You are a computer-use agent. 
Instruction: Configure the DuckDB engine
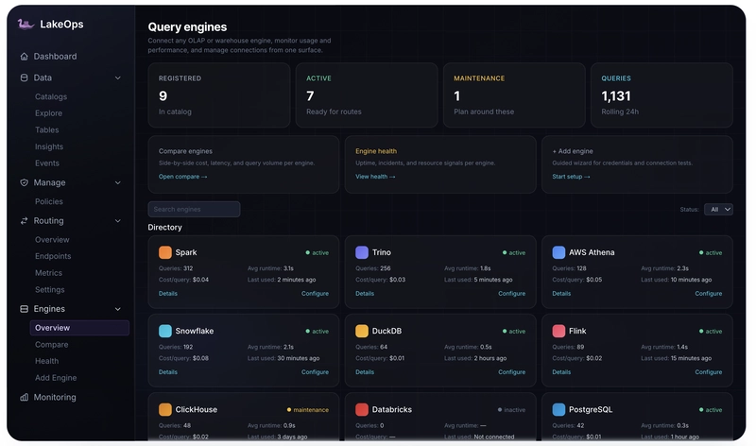pos(511,372)
